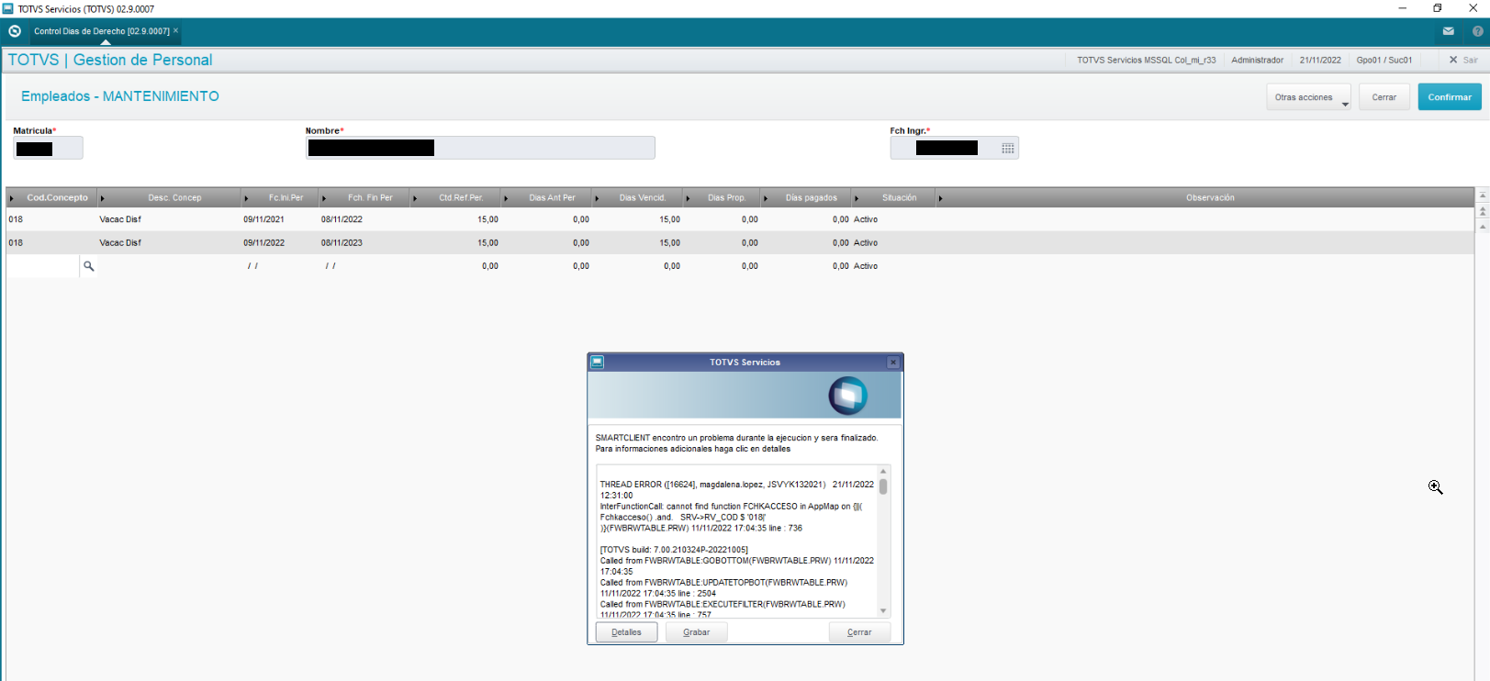
Task: Click the Gpo01 / Suc01 branch label
Action: pyautogui.click(x=1384, y=60)
